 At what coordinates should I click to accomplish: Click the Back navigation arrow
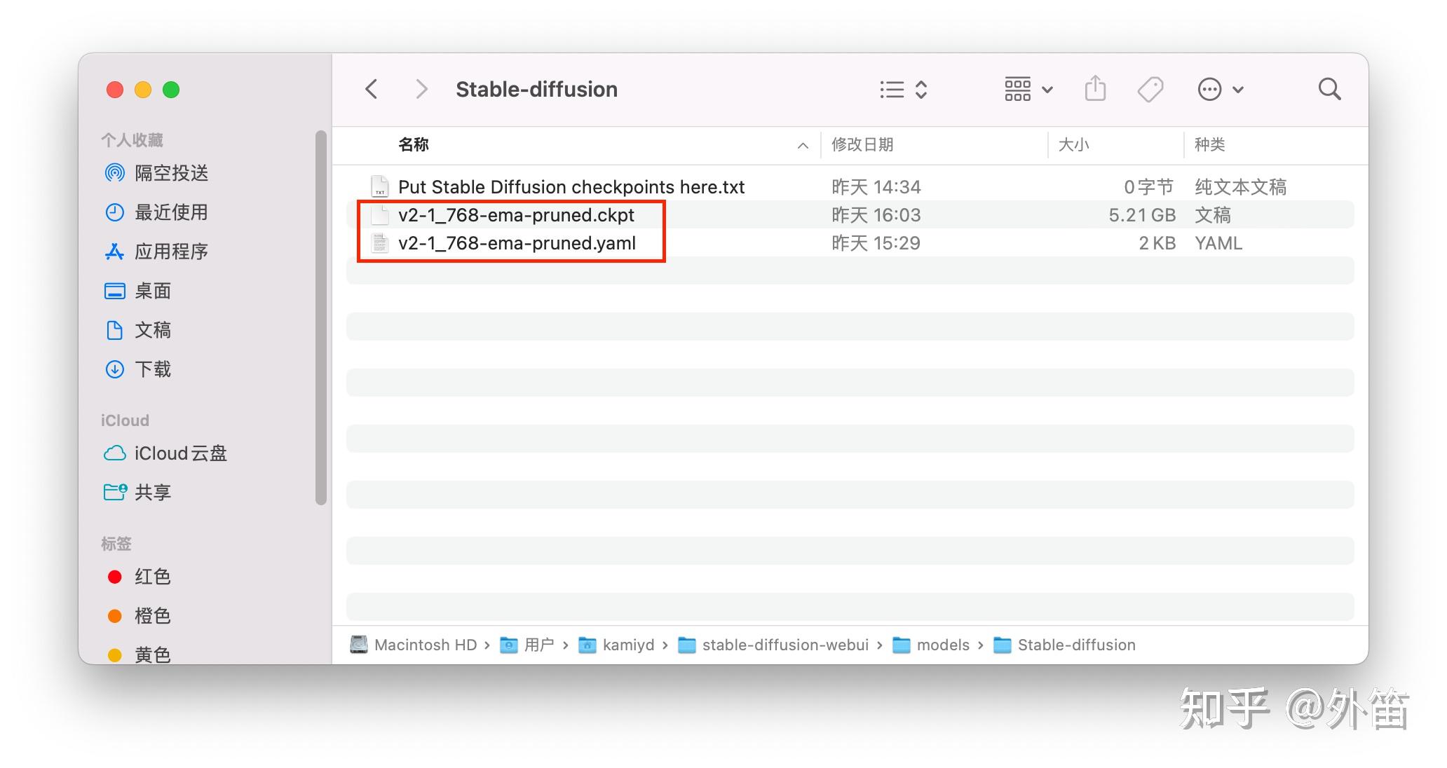point(371,89)
